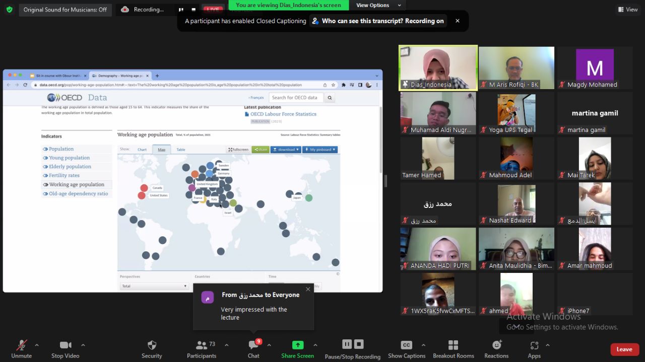645x362 pixels.
Task: Click the Français language link
Action: [x=256, y=98]
